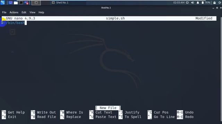Click the ^K Cut Text shortcut
Screen dimensions: 222x124
click(101, 112)
